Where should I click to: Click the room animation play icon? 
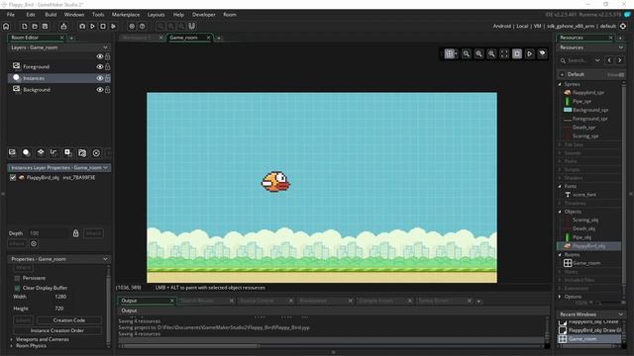529,53
